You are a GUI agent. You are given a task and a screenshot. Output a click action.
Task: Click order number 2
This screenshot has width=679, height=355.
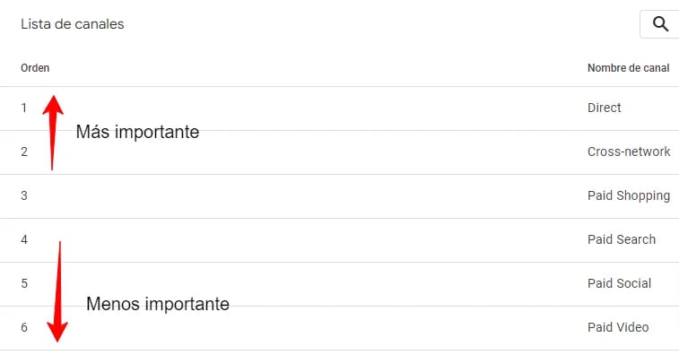click(24, 152)
